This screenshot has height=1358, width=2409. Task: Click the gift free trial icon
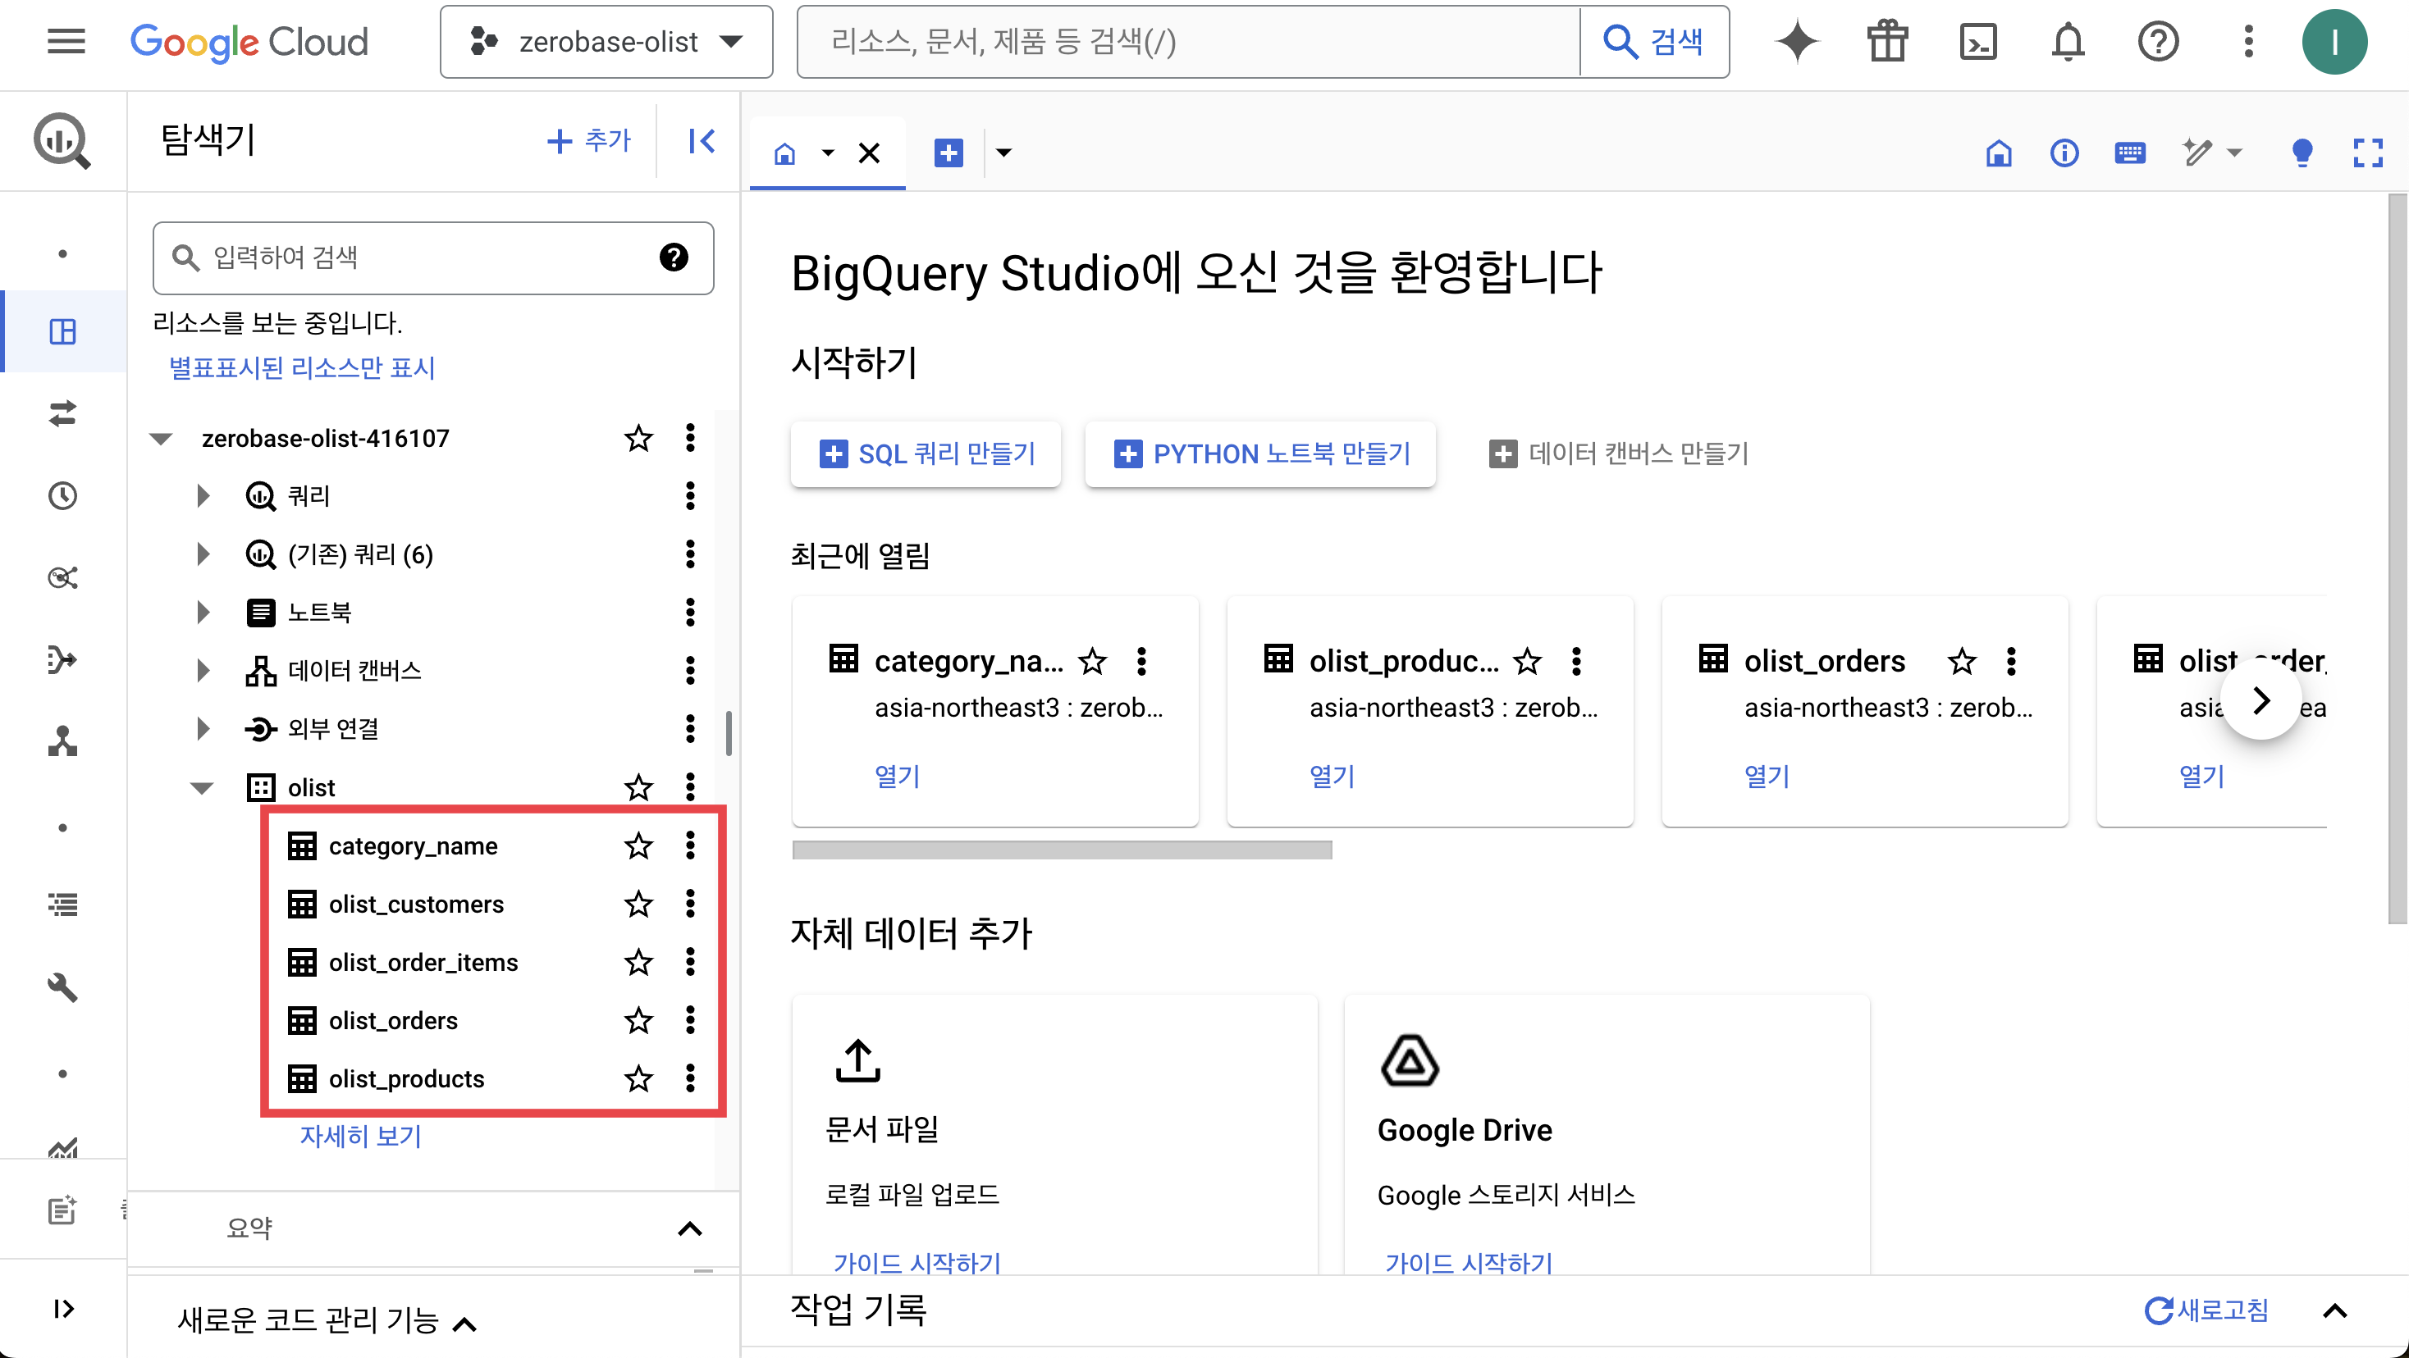[1887, 42]
